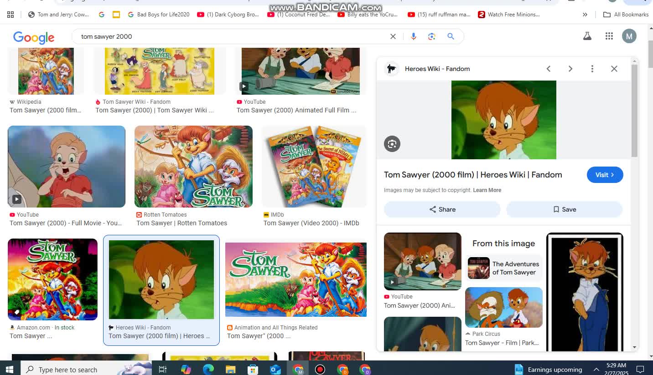Image resolution: width=653 pixels, height=375 pixels.
Task: Expand hidden bookmarks overflow chevron
Action: click(x=585, y=15)
